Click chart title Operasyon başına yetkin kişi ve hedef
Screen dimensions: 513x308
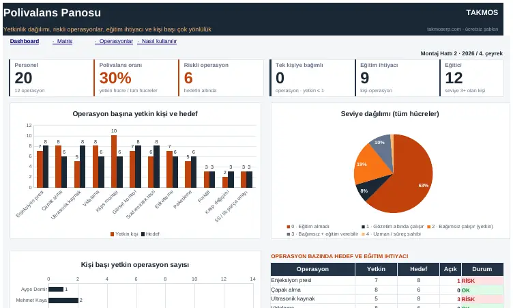coord(135,113)
